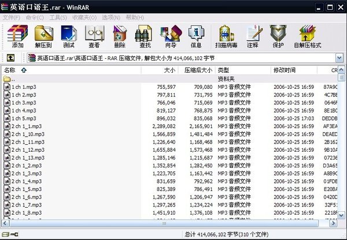Select file 1 ch 2.mp3

[x=24, y=95]
